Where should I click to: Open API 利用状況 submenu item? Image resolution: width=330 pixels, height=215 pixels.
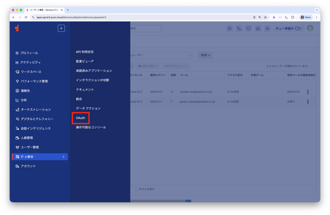85,52
